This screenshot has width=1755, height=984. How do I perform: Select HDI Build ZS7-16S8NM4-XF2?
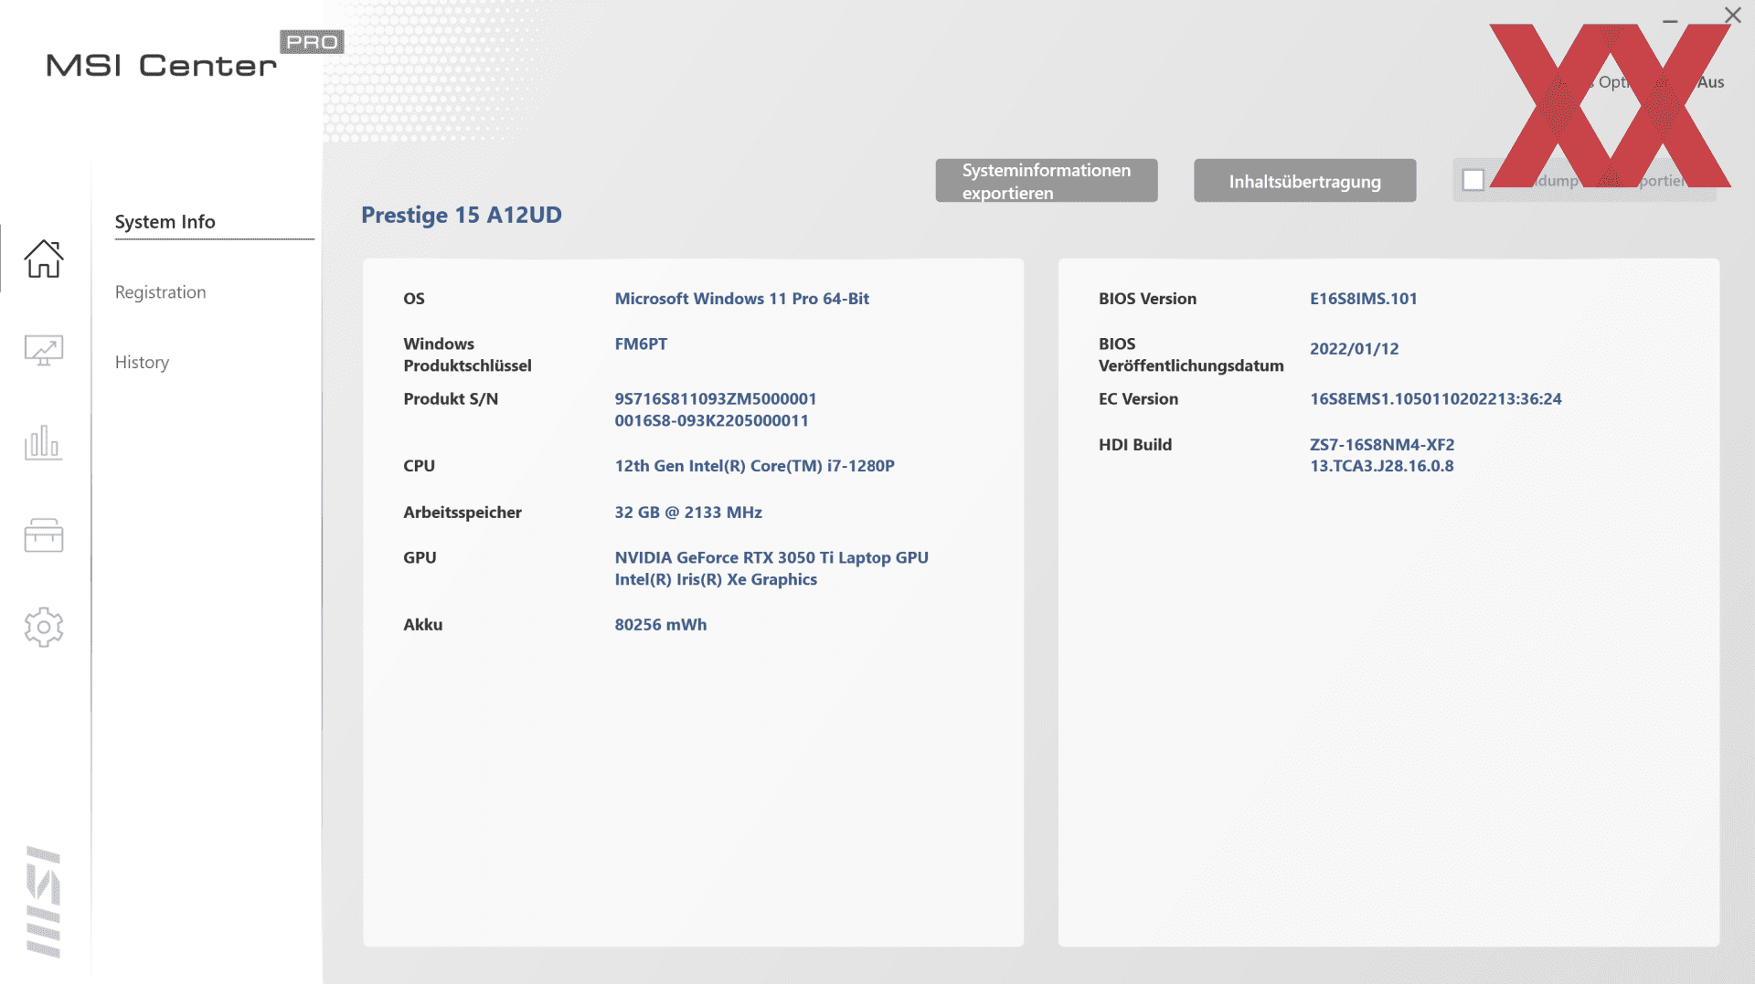coord(1381,445)
